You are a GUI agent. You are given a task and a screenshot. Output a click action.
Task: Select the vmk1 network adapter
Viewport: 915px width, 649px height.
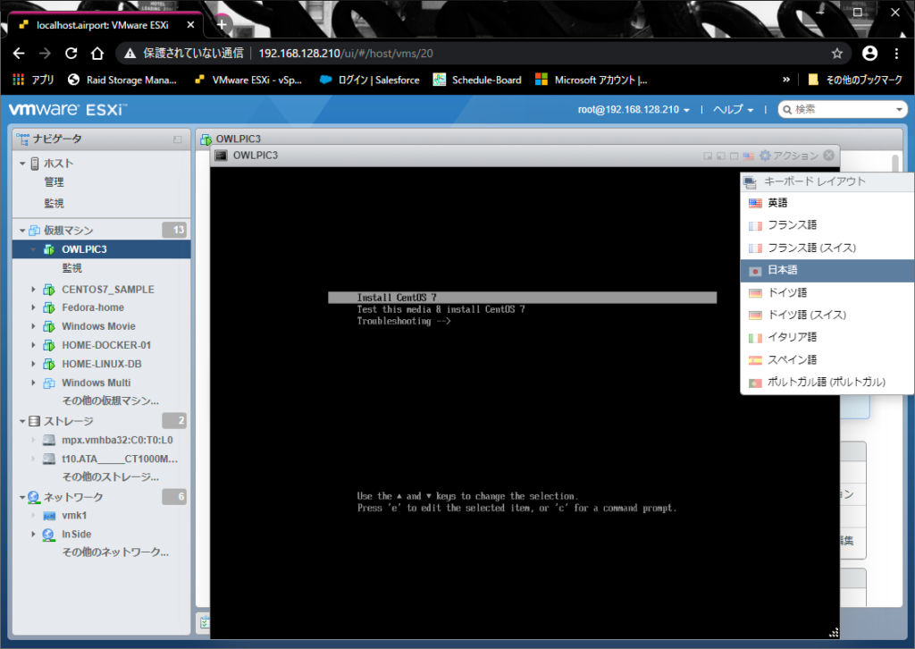click(74, 516)
